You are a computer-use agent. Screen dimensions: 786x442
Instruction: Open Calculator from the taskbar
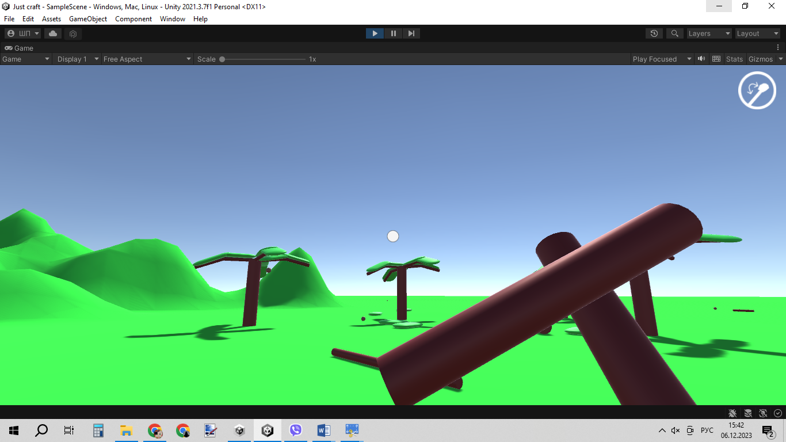coord(98,430)
